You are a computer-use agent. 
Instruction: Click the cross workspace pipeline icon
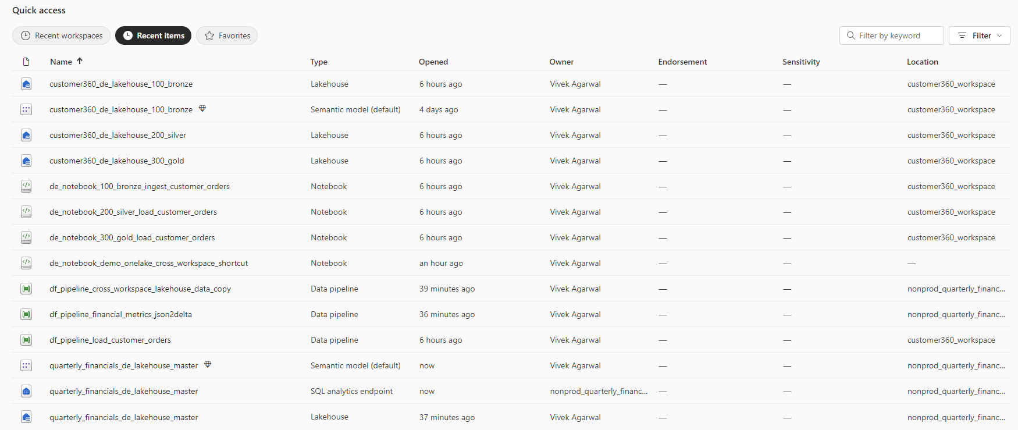[26, 289]
